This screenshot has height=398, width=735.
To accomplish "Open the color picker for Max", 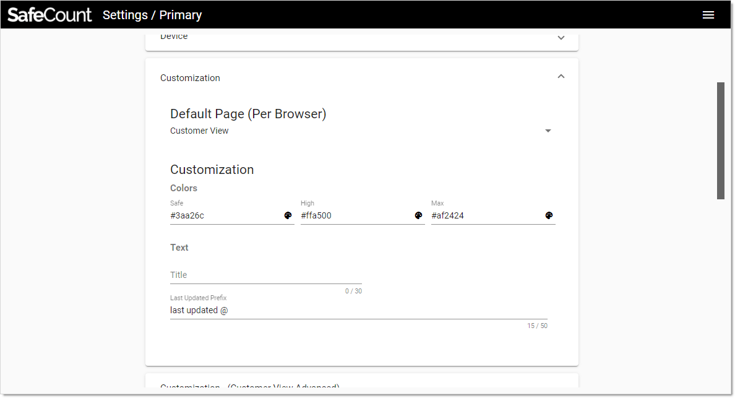I will 549,215.
